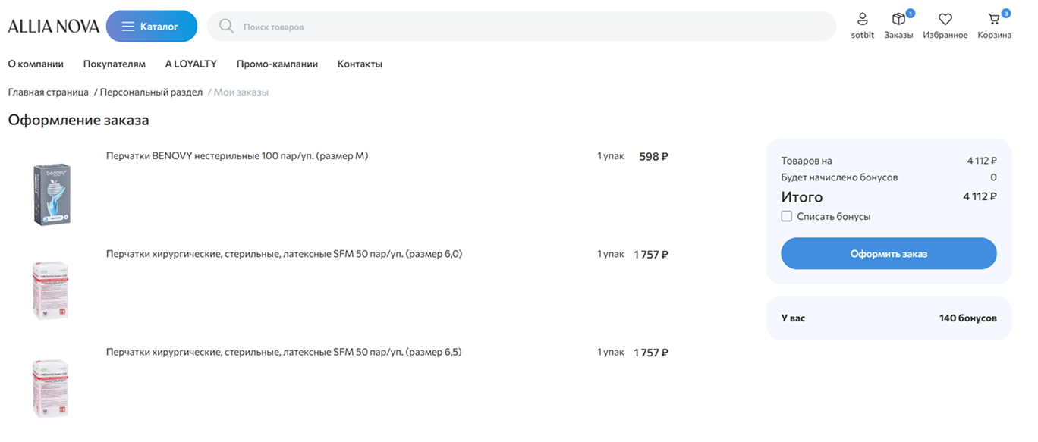Screen dimensions: 1038x442
Task: Follow the Главная страница breadcrumb link
Action: pos(49,92)
